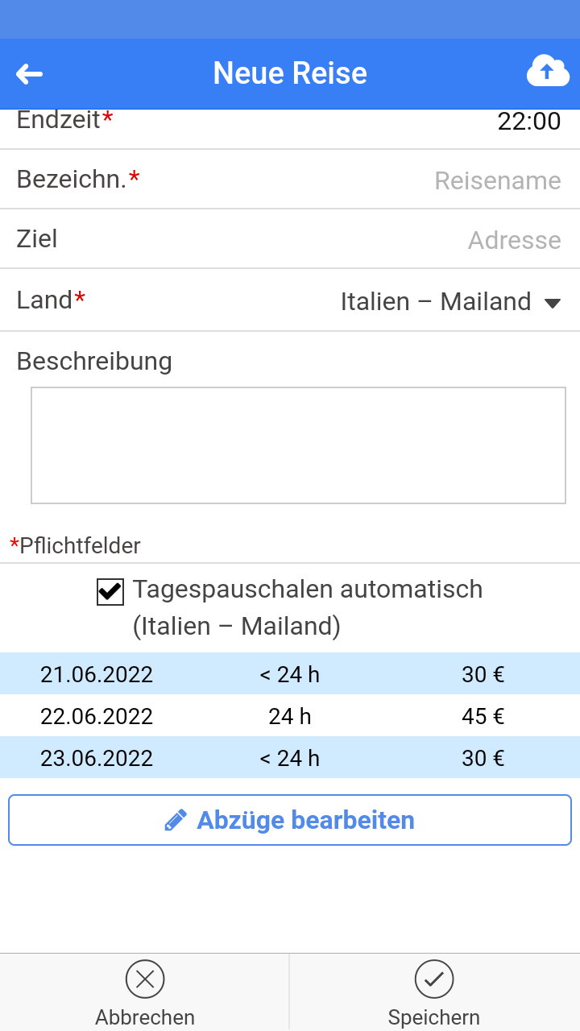
Task: Tap the back arrow to leave Neue Reise
Action: coord(30,73)
